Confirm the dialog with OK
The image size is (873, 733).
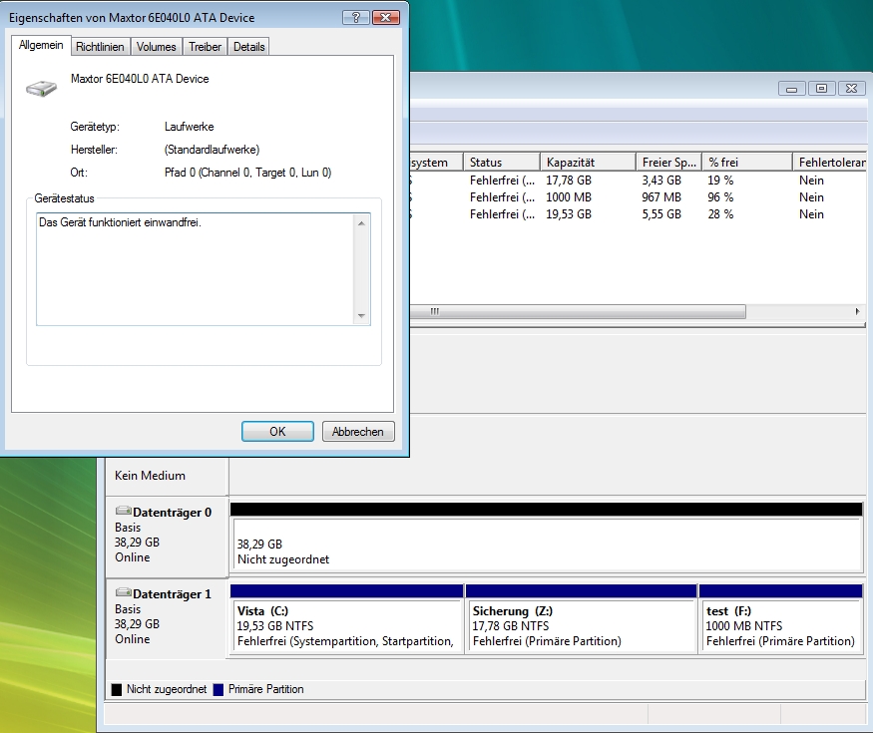[x=277, y=432]
